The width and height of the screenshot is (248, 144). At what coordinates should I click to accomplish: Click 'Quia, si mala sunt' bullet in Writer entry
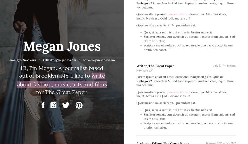[x=178, y=110]
